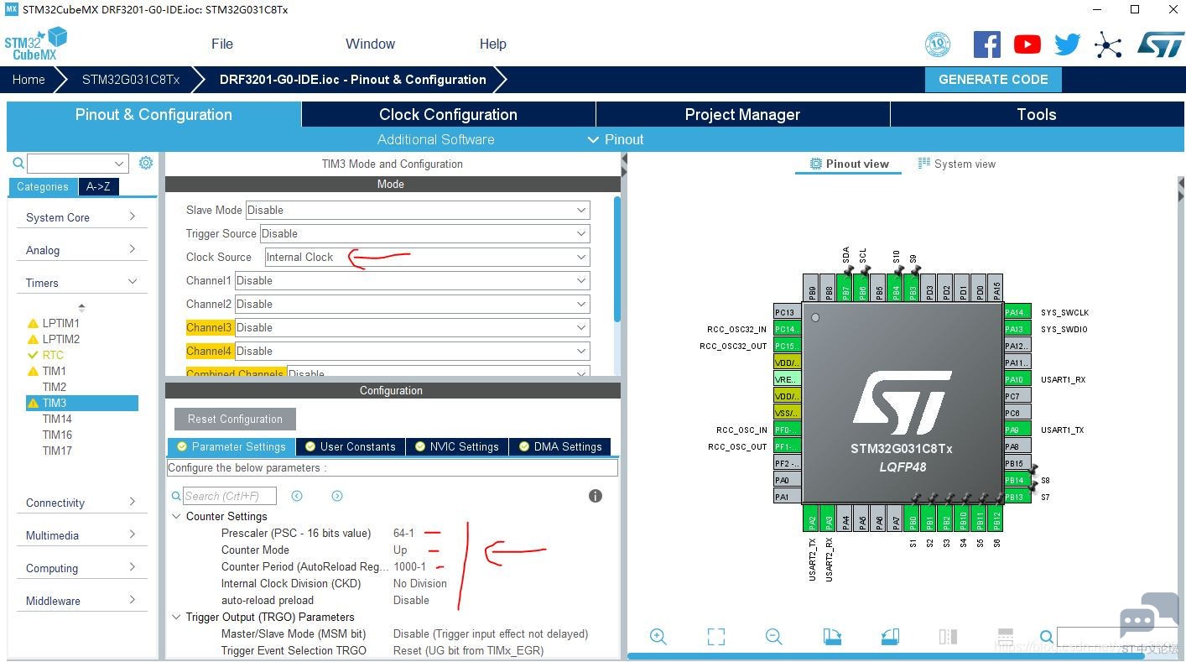Open the Channel4 dropdown
1186x662 pixels.
point(412,351)
